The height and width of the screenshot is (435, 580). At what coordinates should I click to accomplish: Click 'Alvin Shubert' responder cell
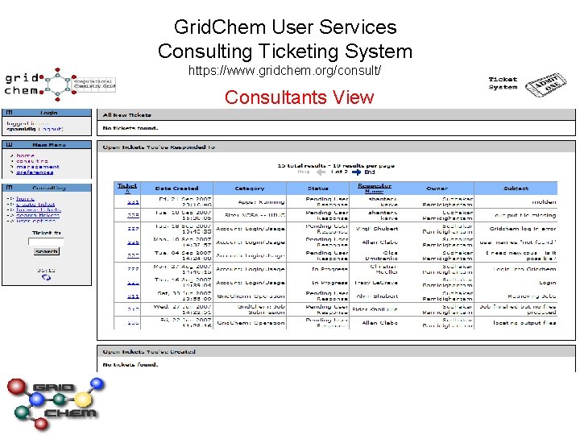tap(377, 296)
